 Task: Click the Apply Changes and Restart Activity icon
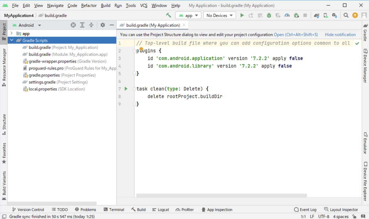click(x=251, y=15)
